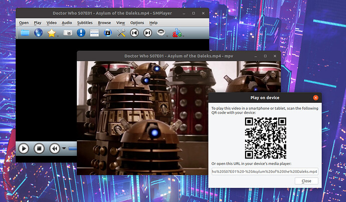Open the Open menu in SMPlayer
This screenshot has width=346, height=202.
(x=24, y=23)
